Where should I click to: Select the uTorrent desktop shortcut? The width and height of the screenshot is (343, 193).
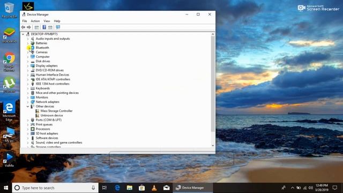click(9, 85)
